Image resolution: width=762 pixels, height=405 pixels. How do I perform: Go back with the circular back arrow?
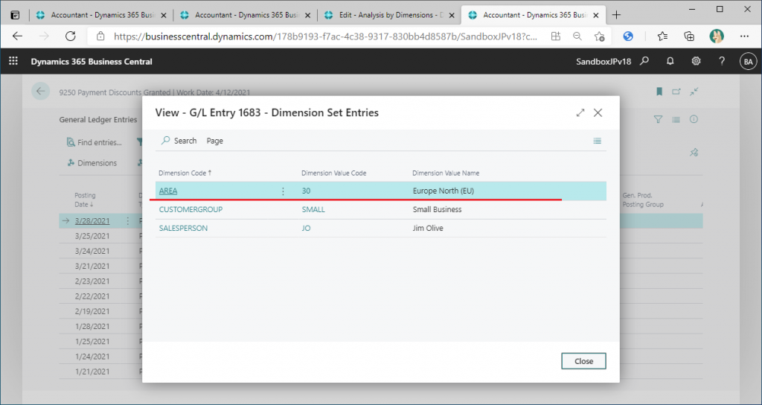pos(41,92)
